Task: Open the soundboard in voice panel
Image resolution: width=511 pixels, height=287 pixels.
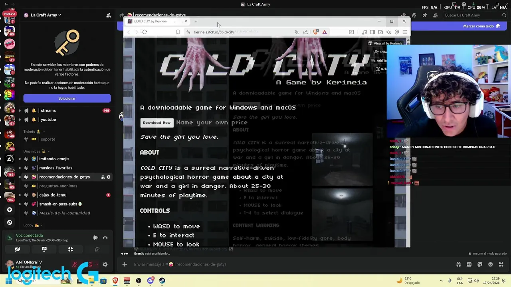Action: 97,249
